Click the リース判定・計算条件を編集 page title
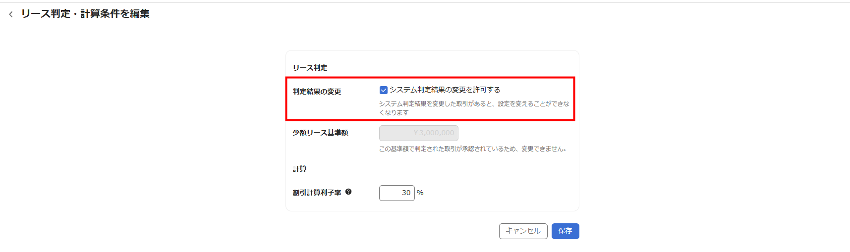 [x=85, y=14]
